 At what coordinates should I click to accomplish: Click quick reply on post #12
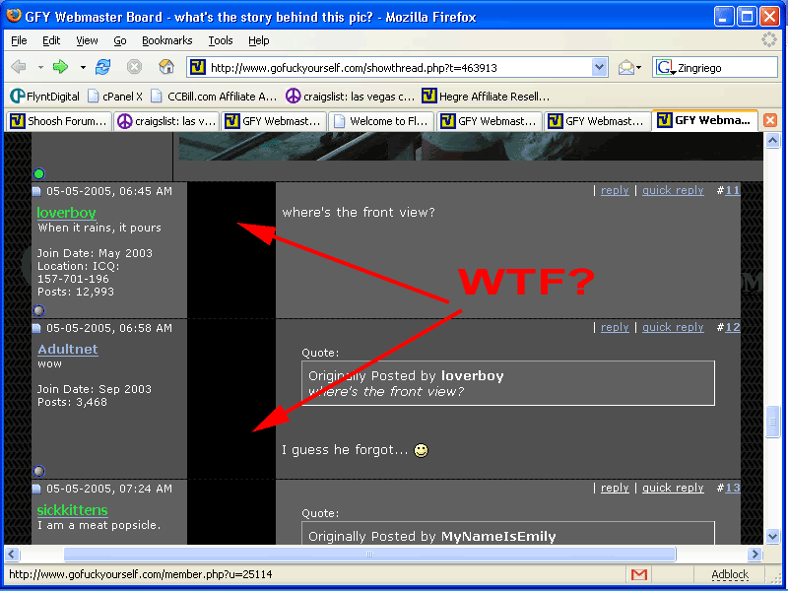click(x=673, y=327)
